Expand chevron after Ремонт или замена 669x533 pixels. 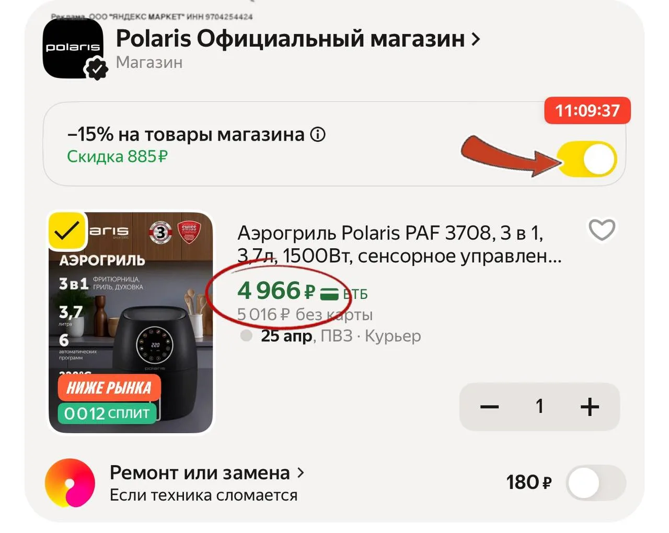pyautogui.click(x=301, y=473)
